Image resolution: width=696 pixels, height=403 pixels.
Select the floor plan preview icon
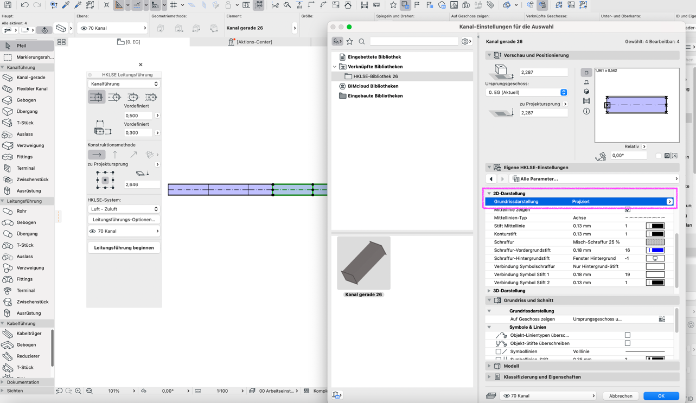[586, 73]
